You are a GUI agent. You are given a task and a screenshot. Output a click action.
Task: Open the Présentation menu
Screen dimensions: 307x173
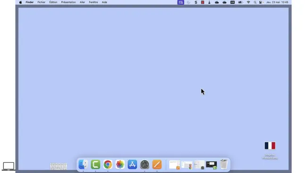(68, 2)
